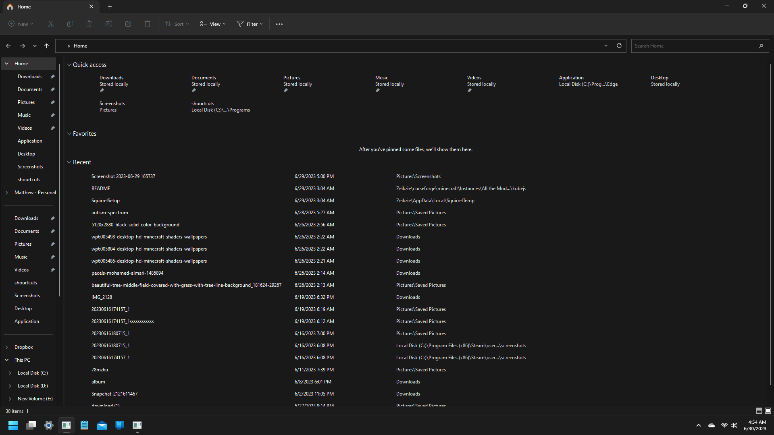The image size is (774, 435).
Task: Switch to details view layout icon
Action: point(759,411)
